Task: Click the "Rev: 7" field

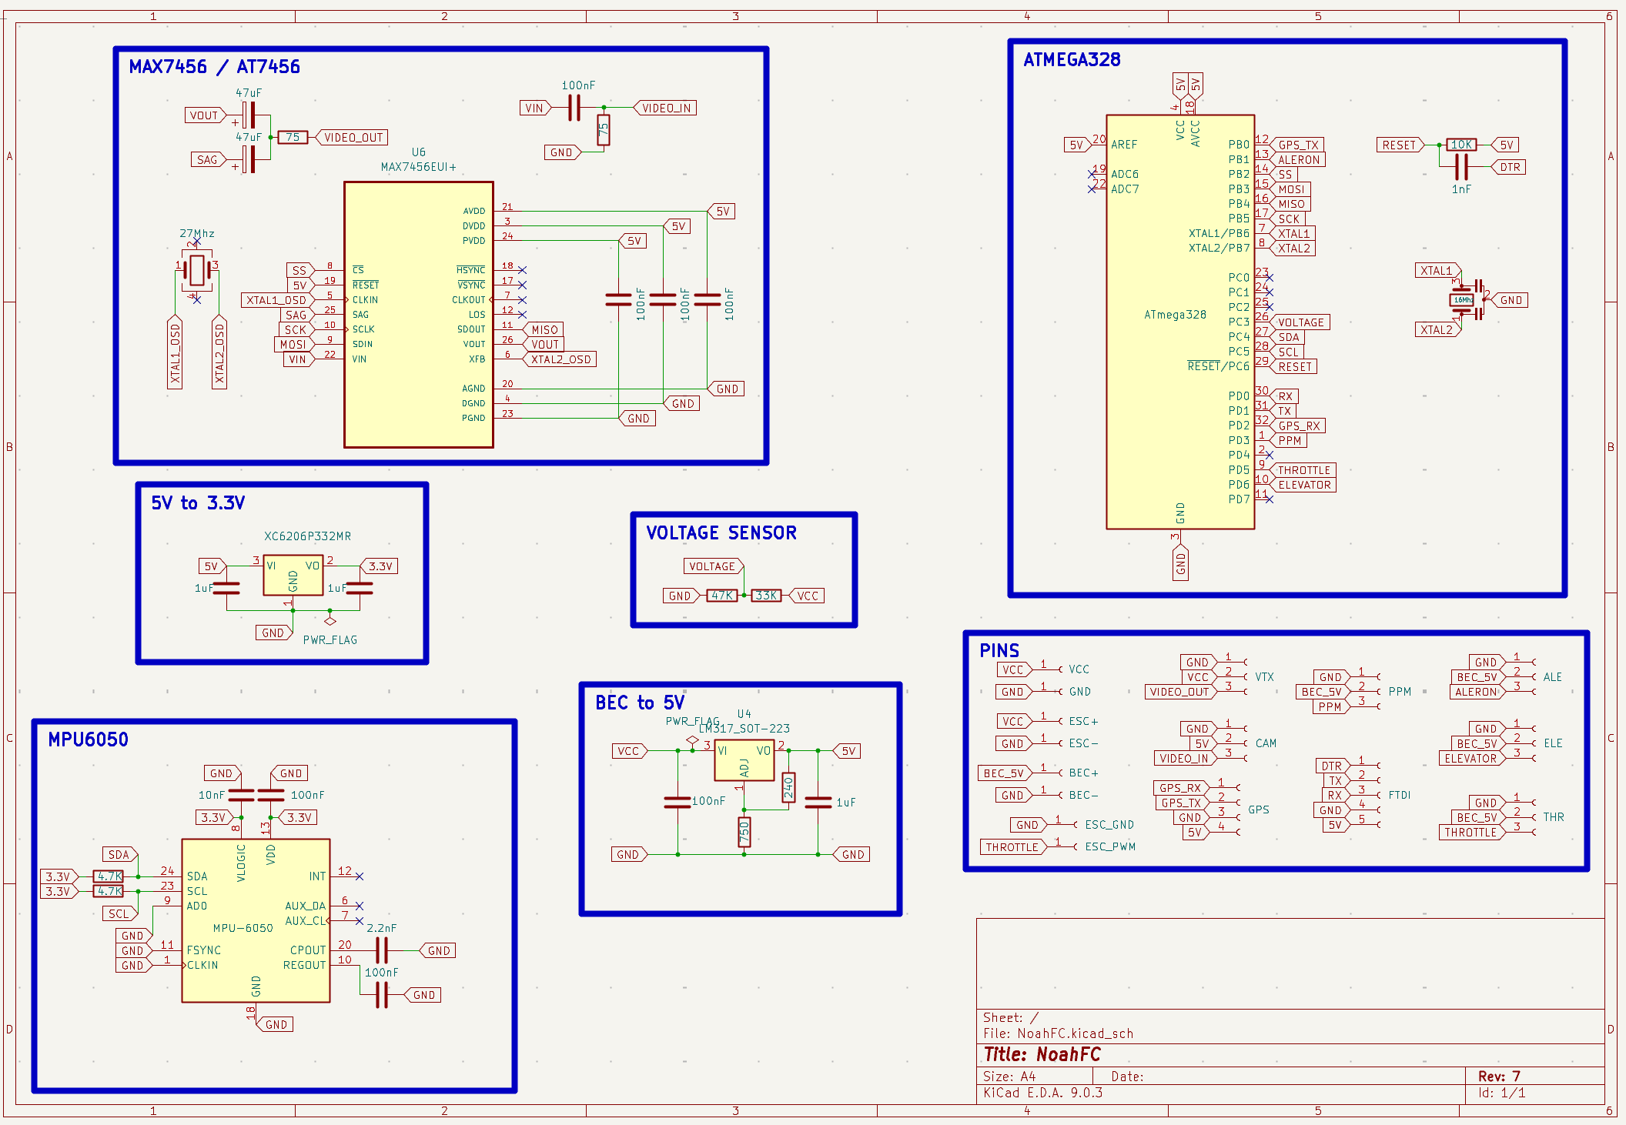Action: point(1499,1077)
